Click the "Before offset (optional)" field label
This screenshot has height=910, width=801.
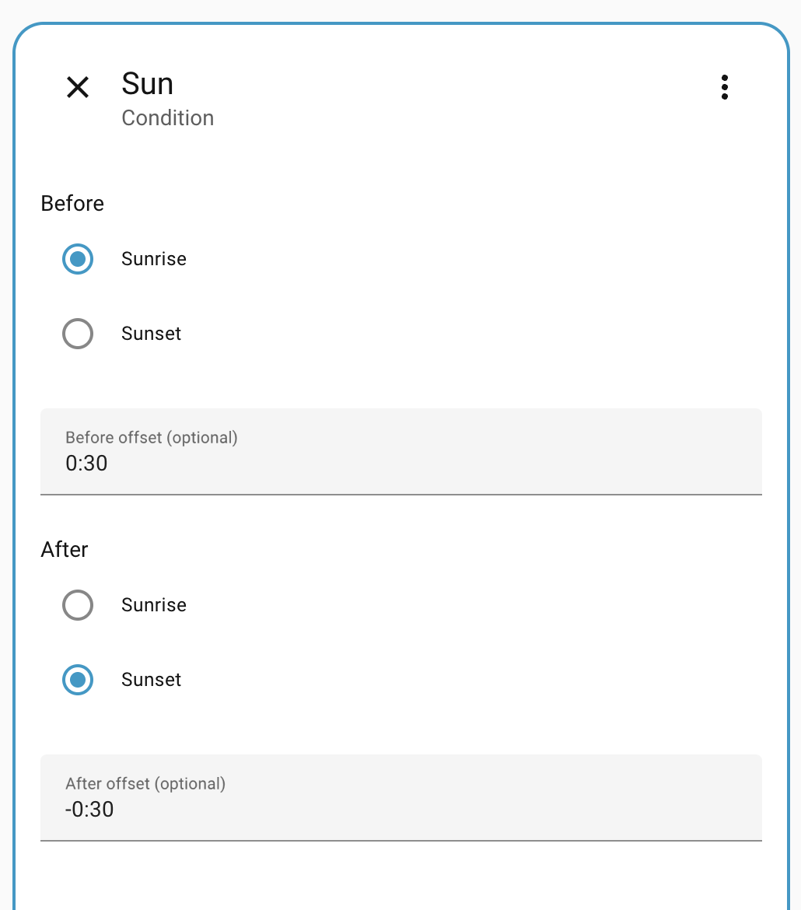pos(152,437)
